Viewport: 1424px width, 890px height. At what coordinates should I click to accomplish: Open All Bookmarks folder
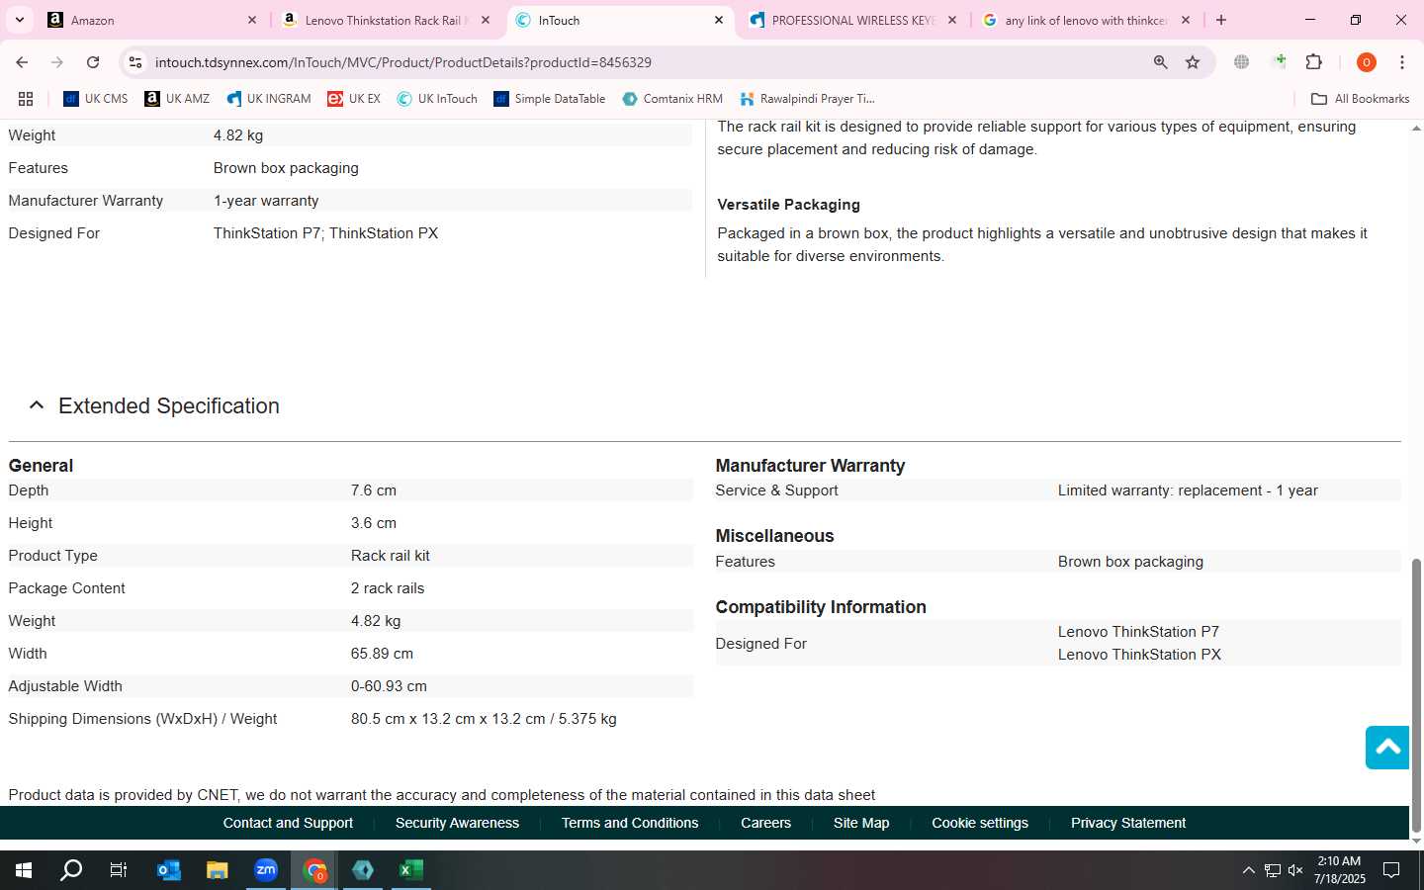(1360, 99)
